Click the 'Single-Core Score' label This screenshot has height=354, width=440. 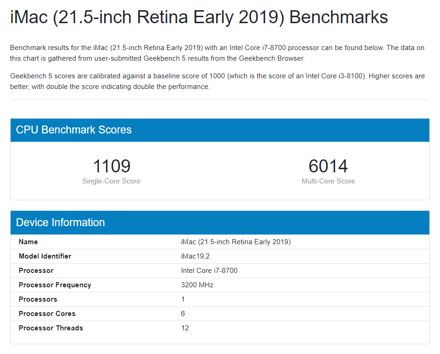pyautogui.click(x=111, y=181)
